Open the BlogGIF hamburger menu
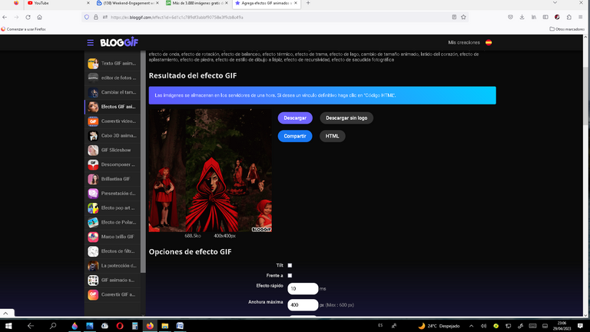590x332 pixels. [x=91, y=42]
